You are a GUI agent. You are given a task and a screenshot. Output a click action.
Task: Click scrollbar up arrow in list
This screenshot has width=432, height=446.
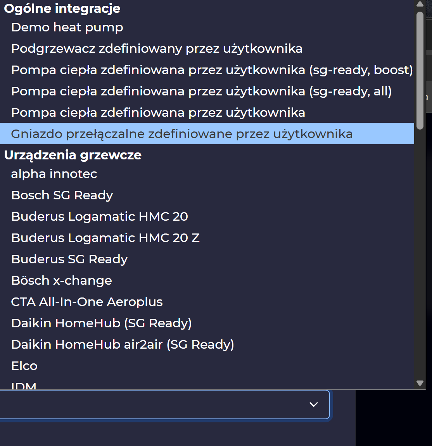tap(420, 4)
